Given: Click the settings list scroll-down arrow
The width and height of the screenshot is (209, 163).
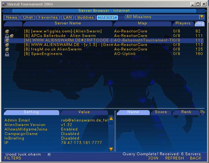Looking at the screenshot, I should coord(111,149).
